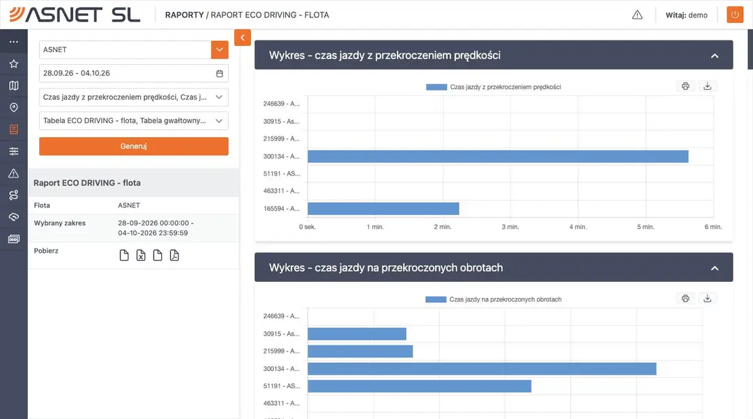Click the 51191 bar in the RPM chart

click(419, 386)
